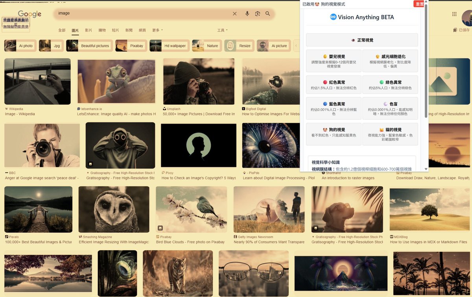This screenshot has height=297, width=472.
Task: Start voice search with microphone icon
Action: pyautogui.click(x=247, y=14)
